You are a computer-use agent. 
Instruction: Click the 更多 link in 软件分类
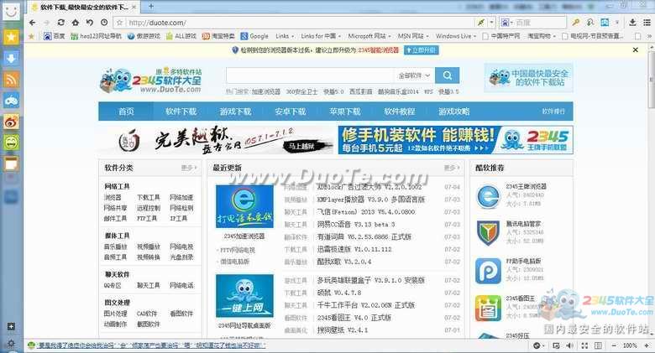click(188, 168)
